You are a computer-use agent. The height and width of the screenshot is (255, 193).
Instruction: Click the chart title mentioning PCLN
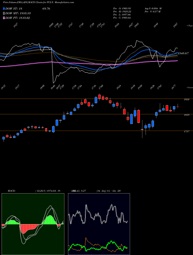click(x=38, y=2)
